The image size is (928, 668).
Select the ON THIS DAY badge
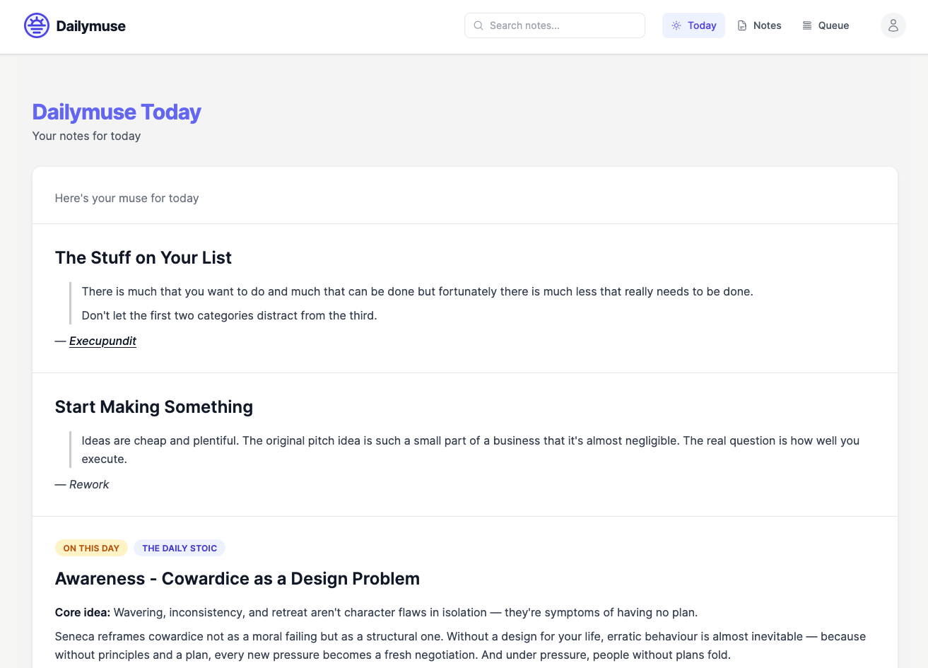[91, 548]
